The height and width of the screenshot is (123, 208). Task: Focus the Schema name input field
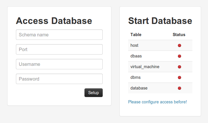(59, 35)
